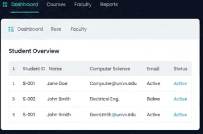Click the Jane Doe name cell
Viewport: 203px width, 134px height.
click(57, 84)
